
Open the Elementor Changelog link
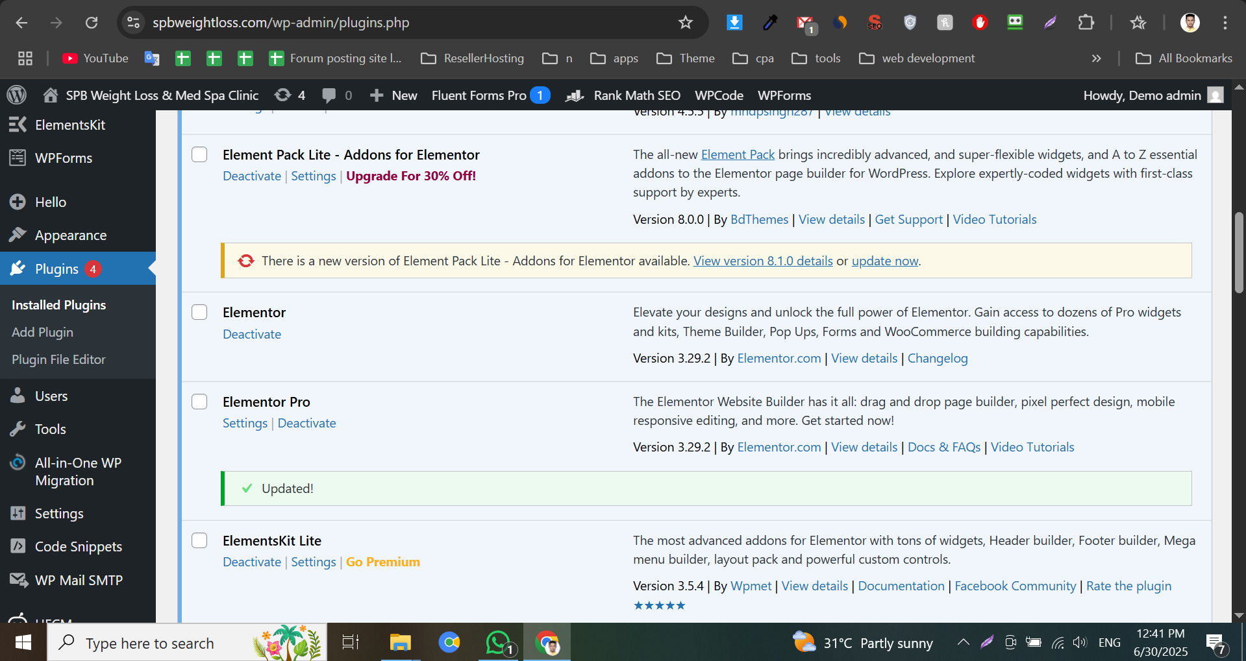point(938,358)
